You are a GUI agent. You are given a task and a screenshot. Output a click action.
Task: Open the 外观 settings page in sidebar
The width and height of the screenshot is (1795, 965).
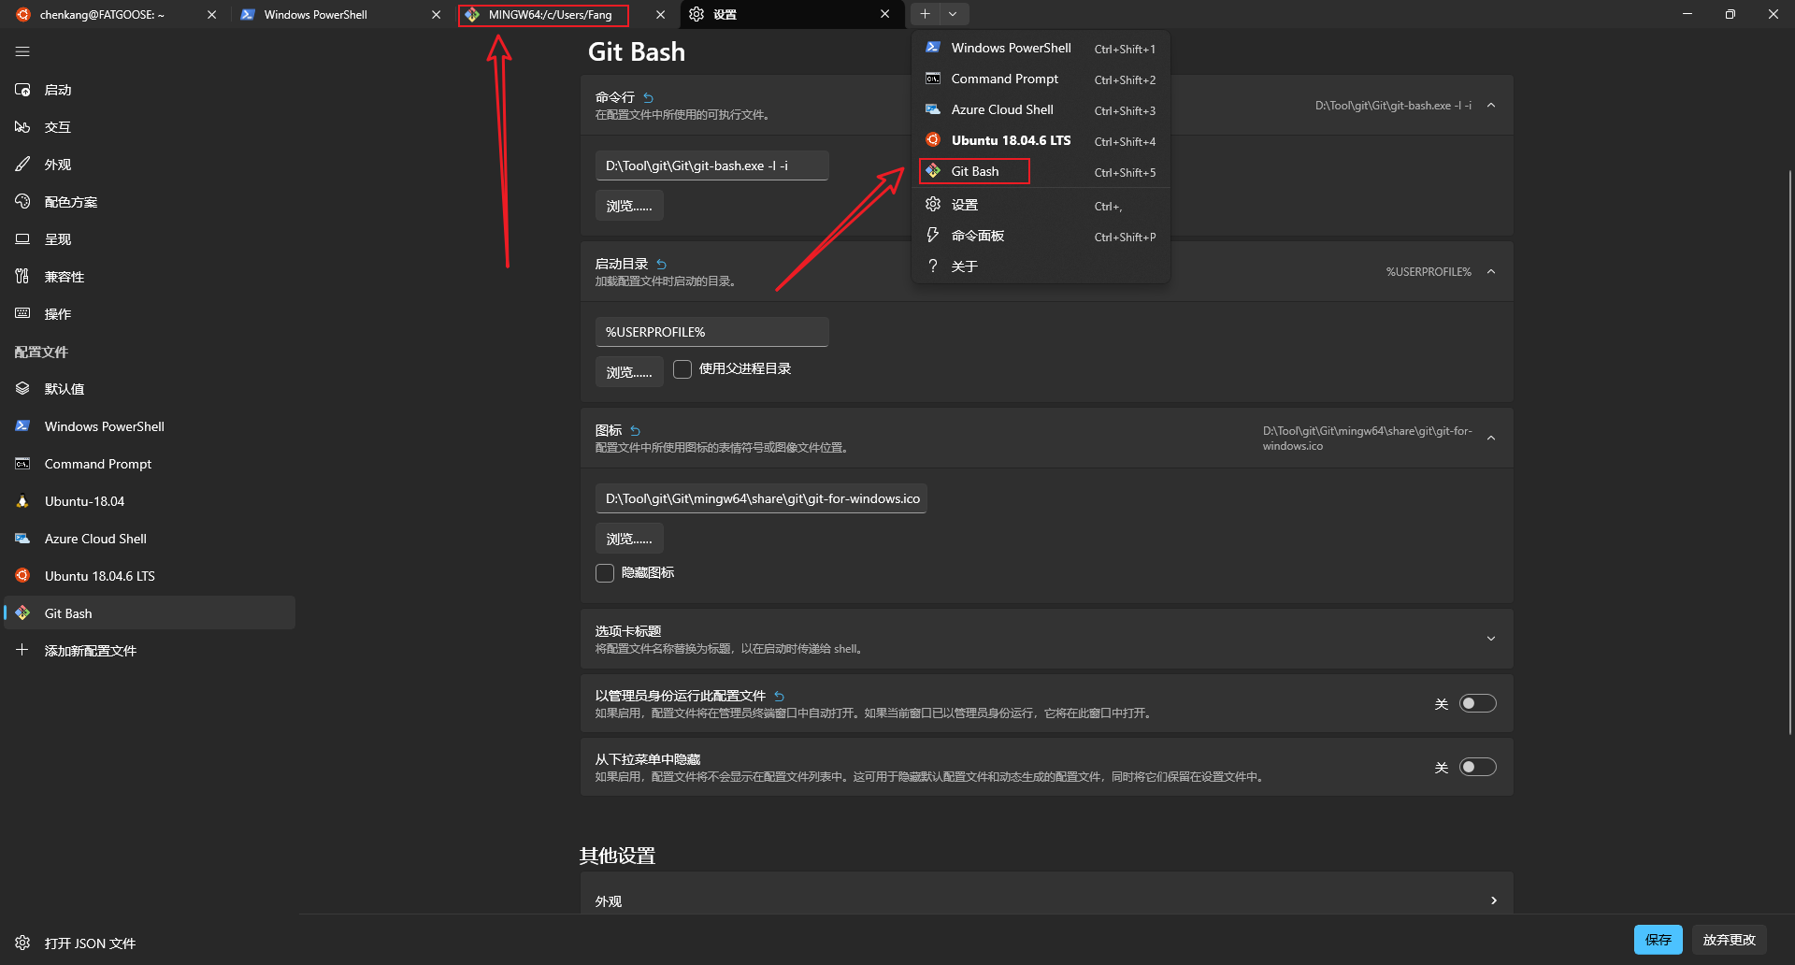pyautogui.click(x=150, y=165)
